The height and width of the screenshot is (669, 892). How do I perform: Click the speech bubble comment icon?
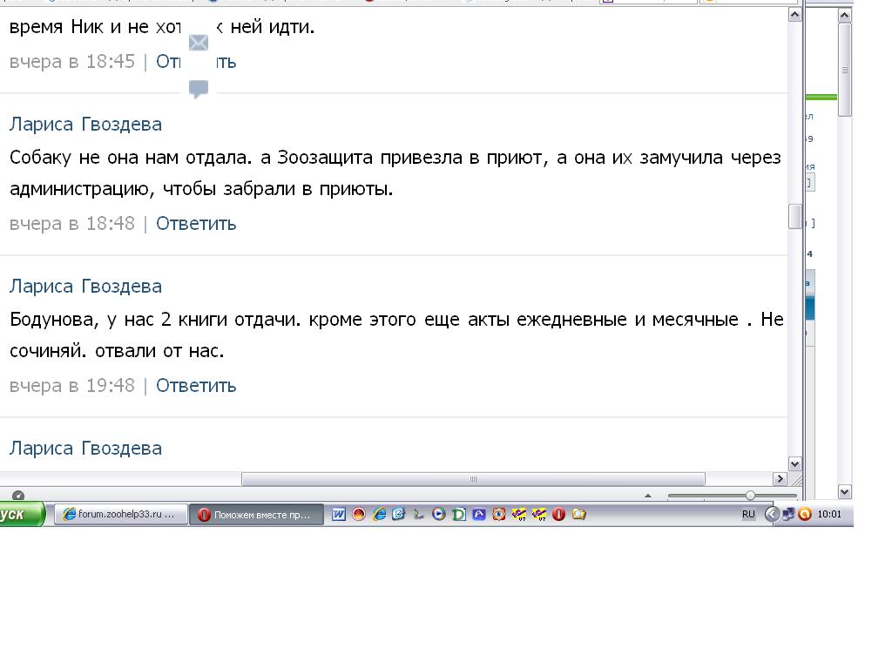tap(199, 89)
